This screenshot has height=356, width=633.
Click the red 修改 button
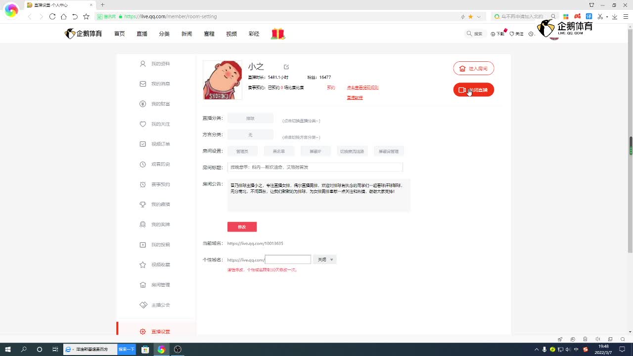pos(242,227)
